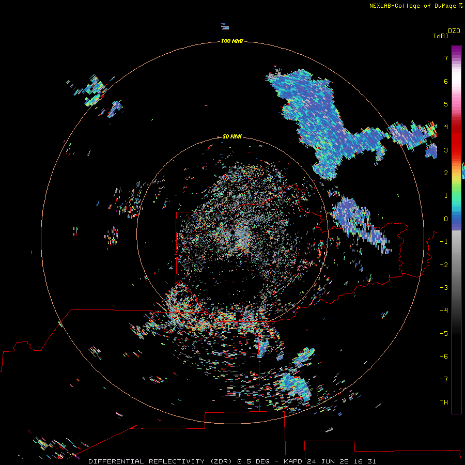
Task: Click the -5 value on color scale
Action: 444,334
